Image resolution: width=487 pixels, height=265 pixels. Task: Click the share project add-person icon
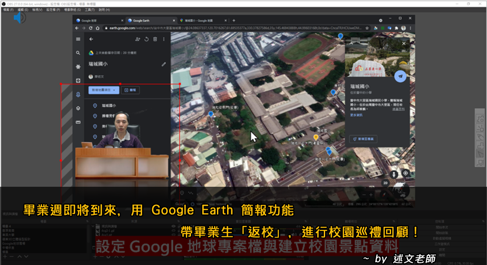138,39
